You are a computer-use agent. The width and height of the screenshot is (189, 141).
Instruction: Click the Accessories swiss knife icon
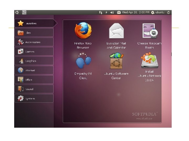20,42
